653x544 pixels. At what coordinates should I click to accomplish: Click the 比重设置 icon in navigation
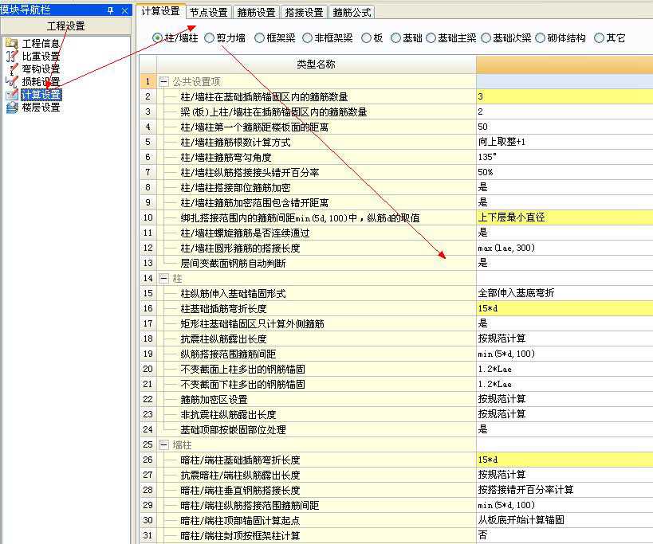(12, 56)
